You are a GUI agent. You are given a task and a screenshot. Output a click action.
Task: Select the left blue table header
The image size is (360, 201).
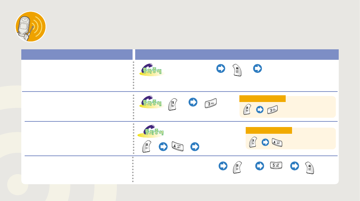(77, 55)
